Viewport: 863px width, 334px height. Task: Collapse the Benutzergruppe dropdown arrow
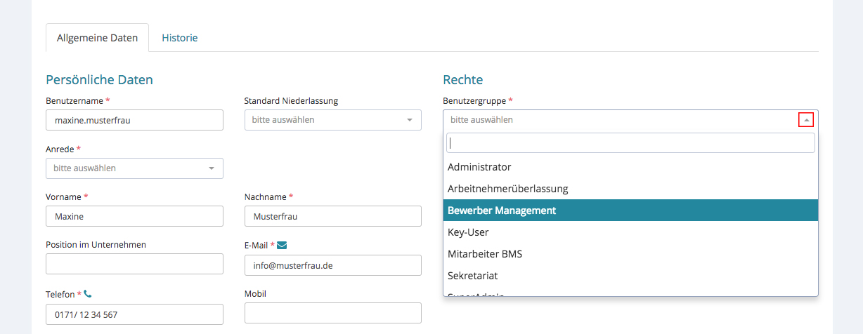(806, 120)
